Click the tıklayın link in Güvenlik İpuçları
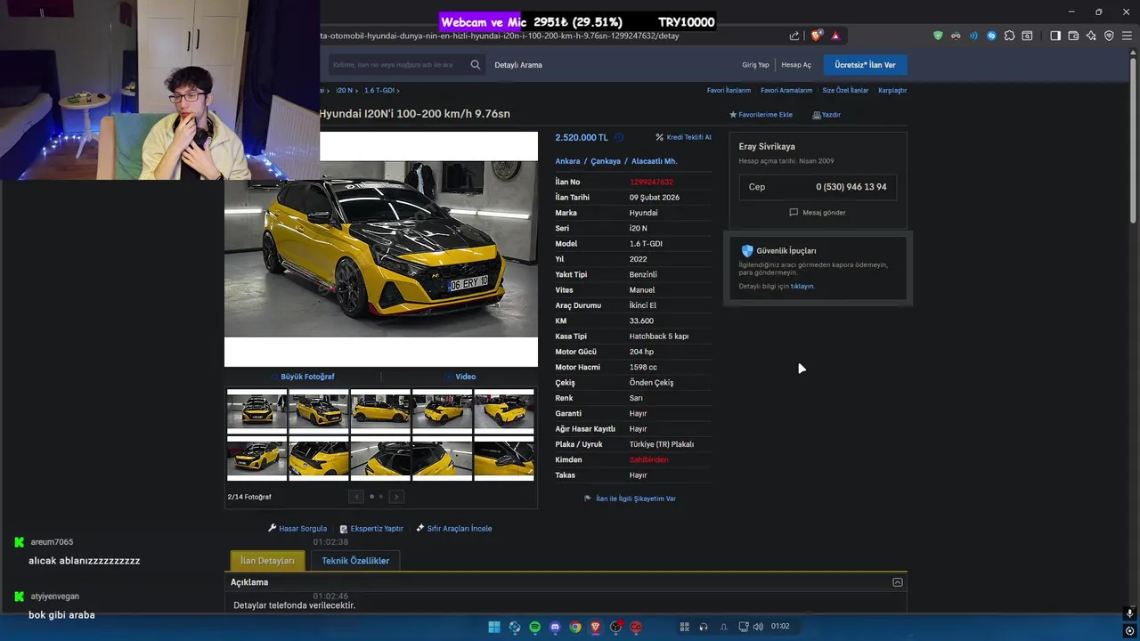This screenshot has width=1140, height=641. coord(802,287)
